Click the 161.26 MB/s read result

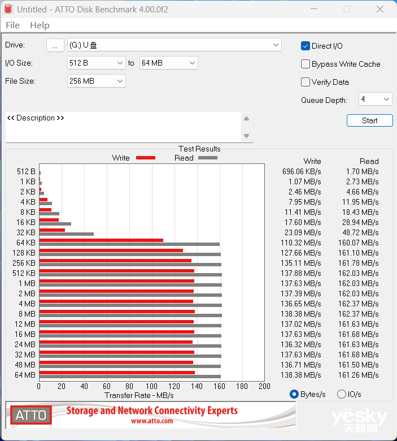358,375
